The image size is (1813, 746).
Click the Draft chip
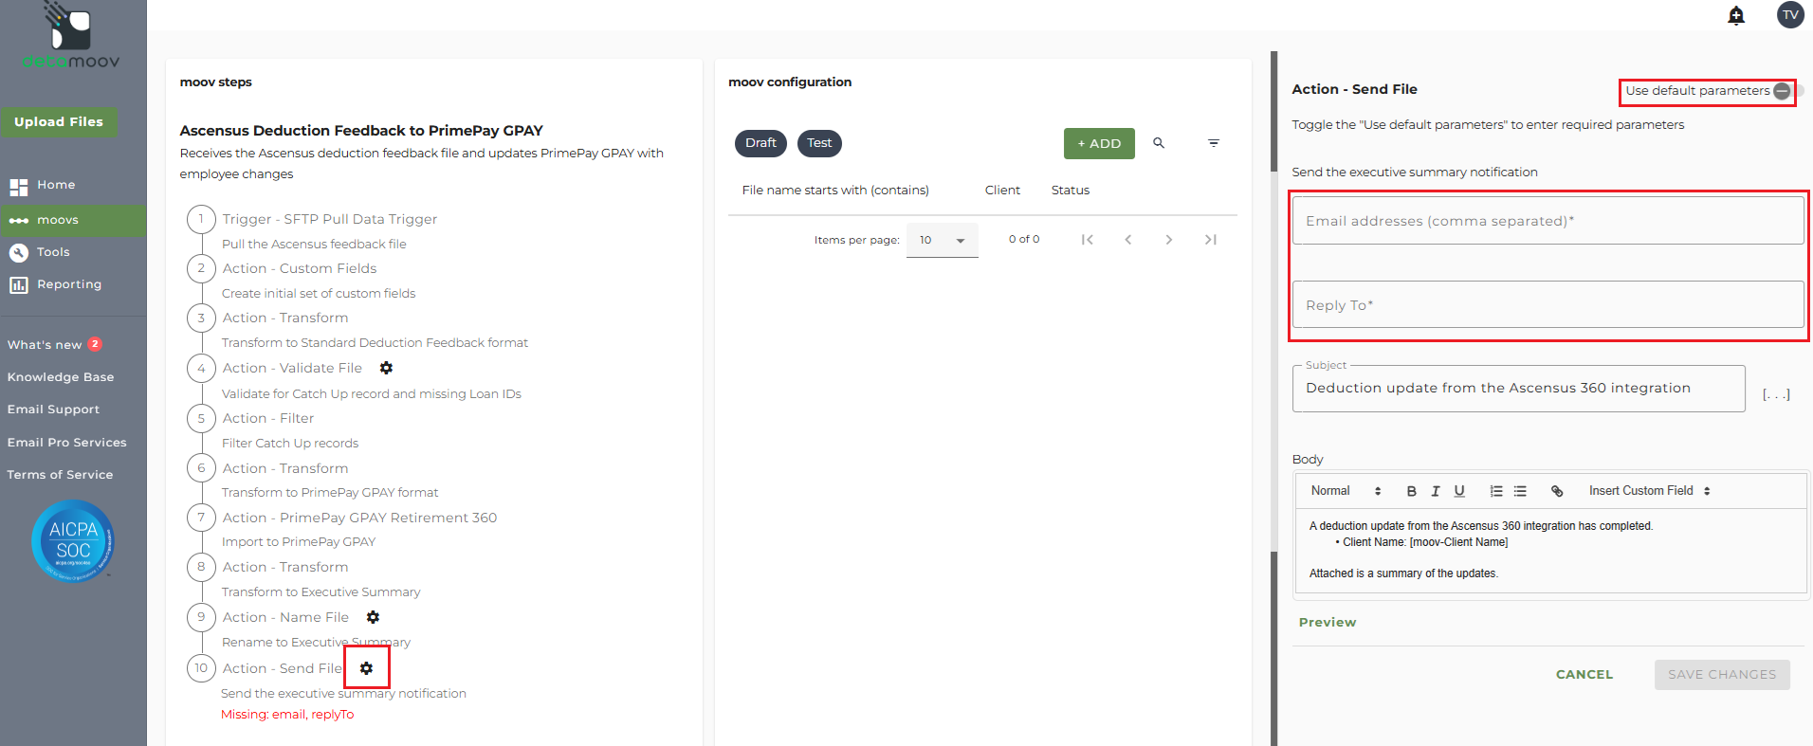pos(760,143)
